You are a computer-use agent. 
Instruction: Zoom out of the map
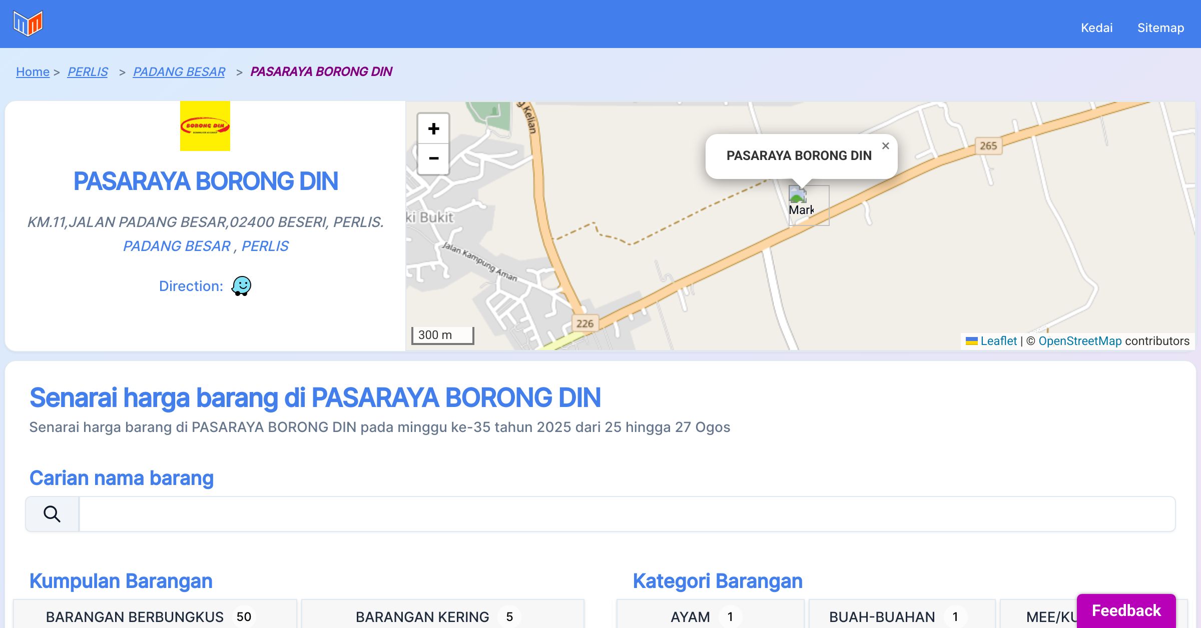(x=433, y=158)
